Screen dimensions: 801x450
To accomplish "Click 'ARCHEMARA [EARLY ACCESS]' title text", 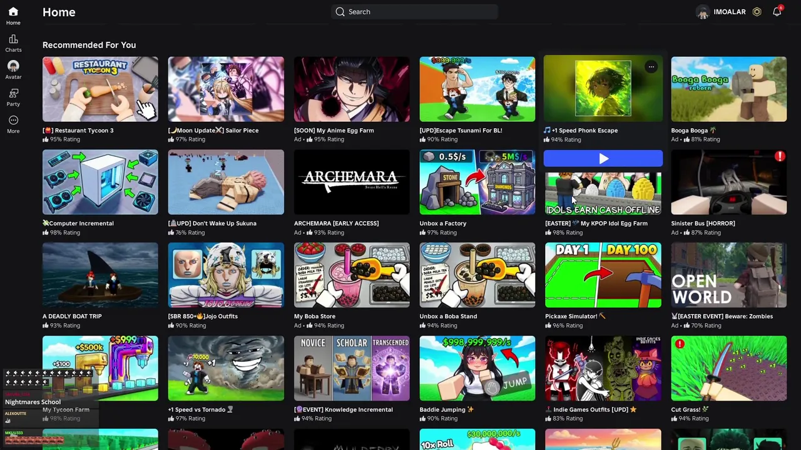I will pos(336,223).
